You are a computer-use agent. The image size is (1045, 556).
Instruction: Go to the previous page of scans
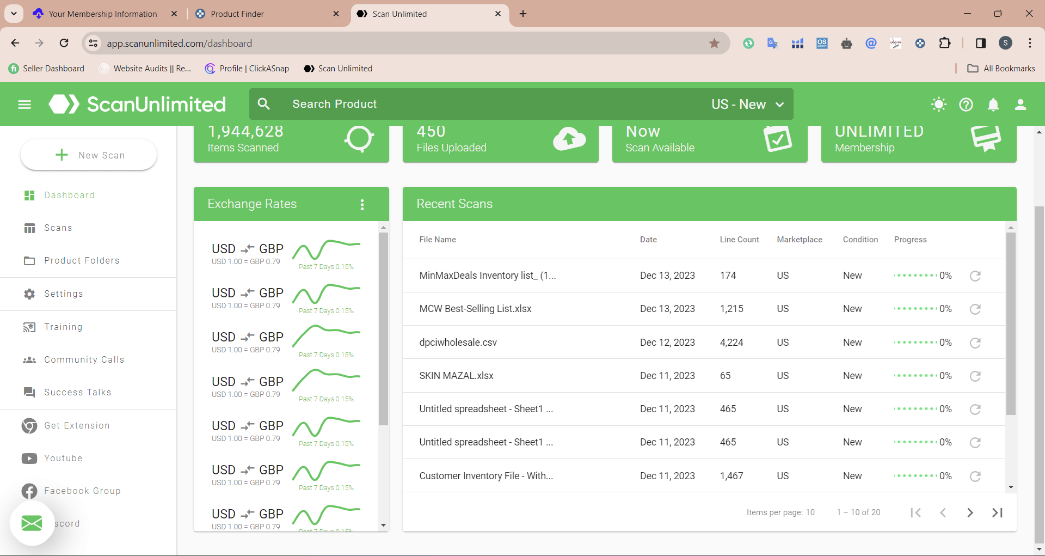pos(943,512)
